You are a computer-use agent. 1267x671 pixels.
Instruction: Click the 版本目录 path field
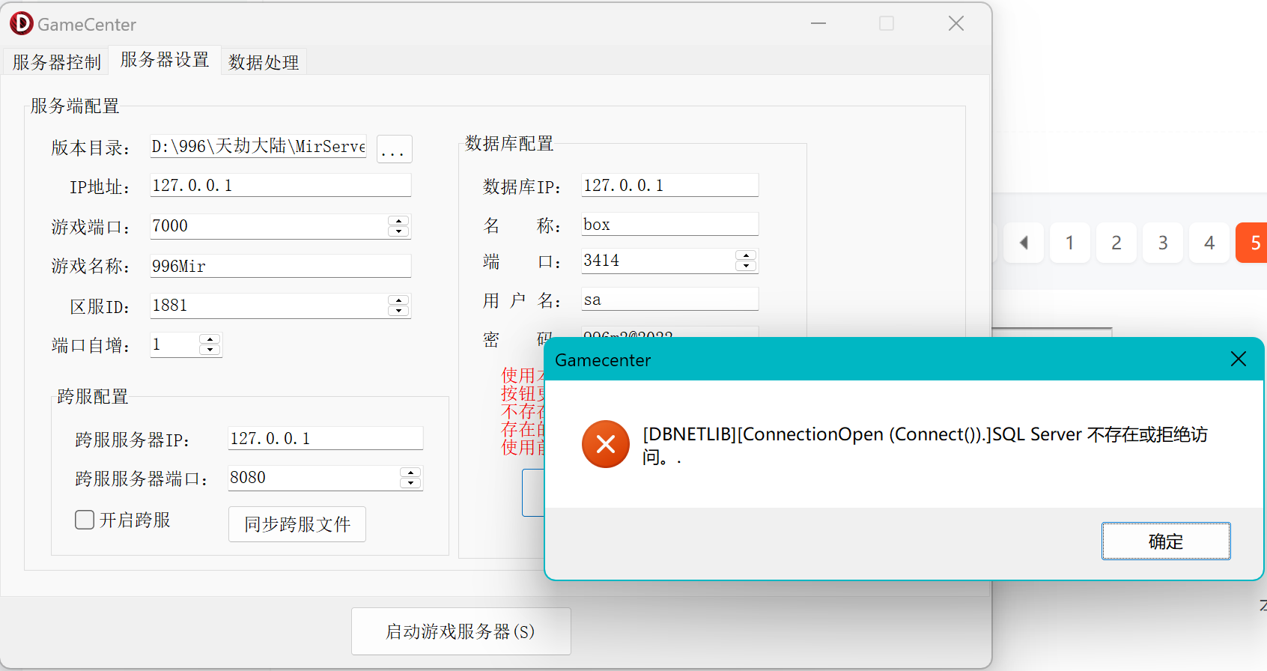pyautogui.click(x=258, y=146)
